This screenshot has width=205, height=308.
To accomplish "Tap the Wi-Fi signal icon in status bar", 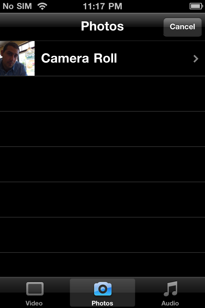I will click(42, 6).
